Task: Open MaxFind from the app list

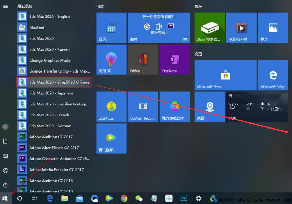Action: [54, 27]
